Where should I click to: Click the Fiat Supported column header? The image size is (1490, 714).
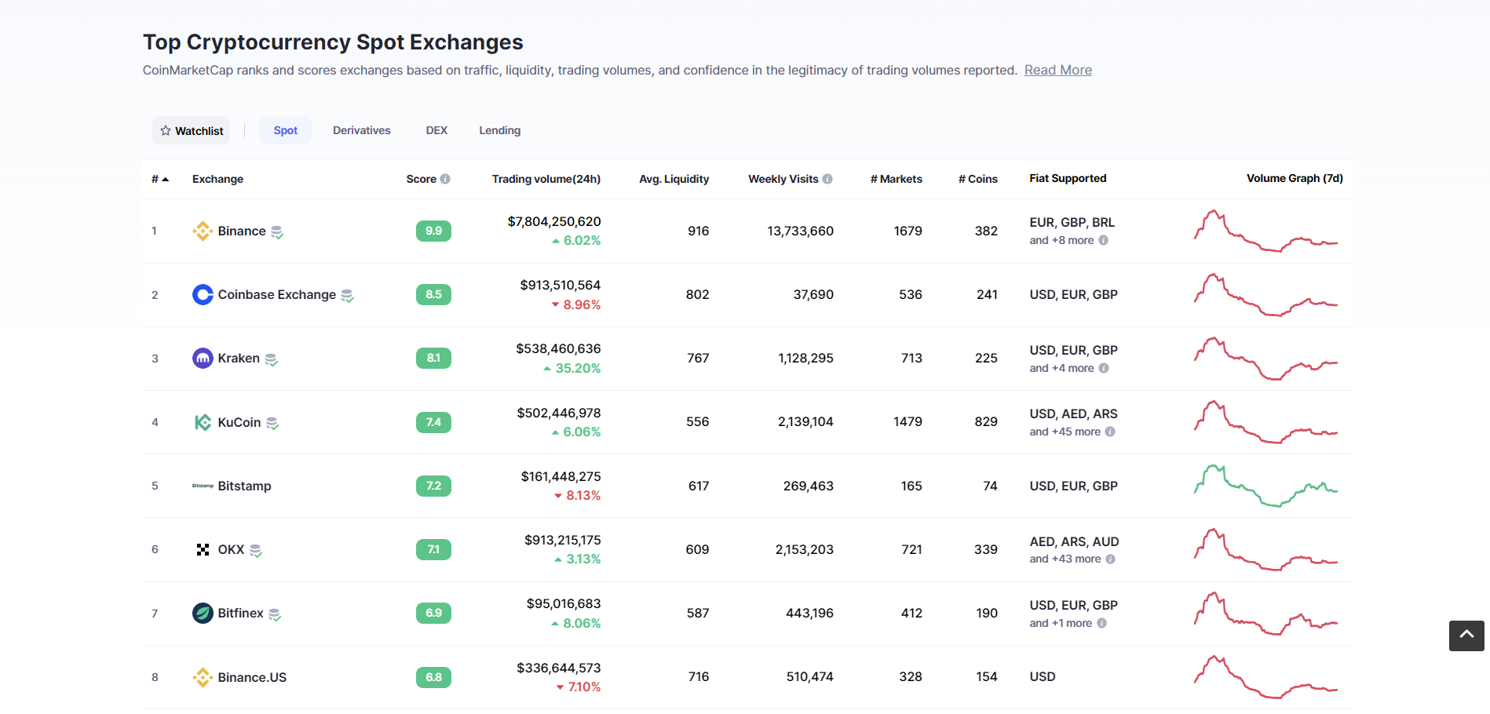[1068, 178]
